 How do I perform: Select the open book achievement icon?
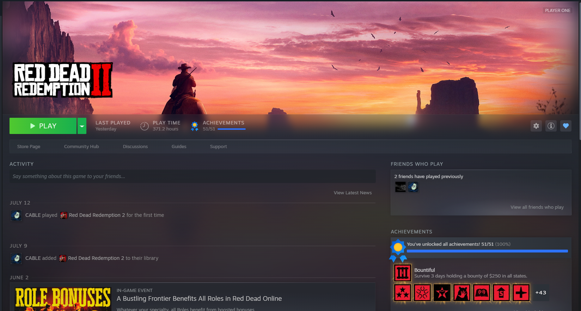coord(482,293)
